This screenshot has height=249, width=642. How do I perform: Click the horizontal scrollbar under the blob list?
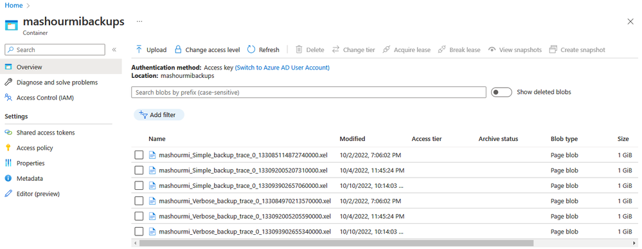[x=336, y=243]
